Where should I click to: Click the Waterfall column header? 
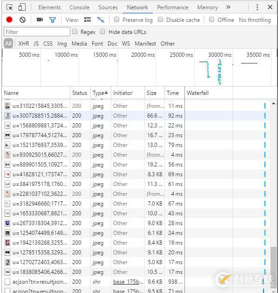tap(231, 93)
